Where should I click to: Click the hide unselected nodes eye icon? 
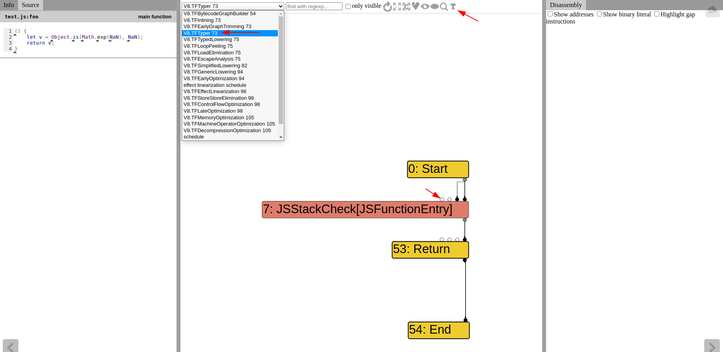(x=425, y=7)
